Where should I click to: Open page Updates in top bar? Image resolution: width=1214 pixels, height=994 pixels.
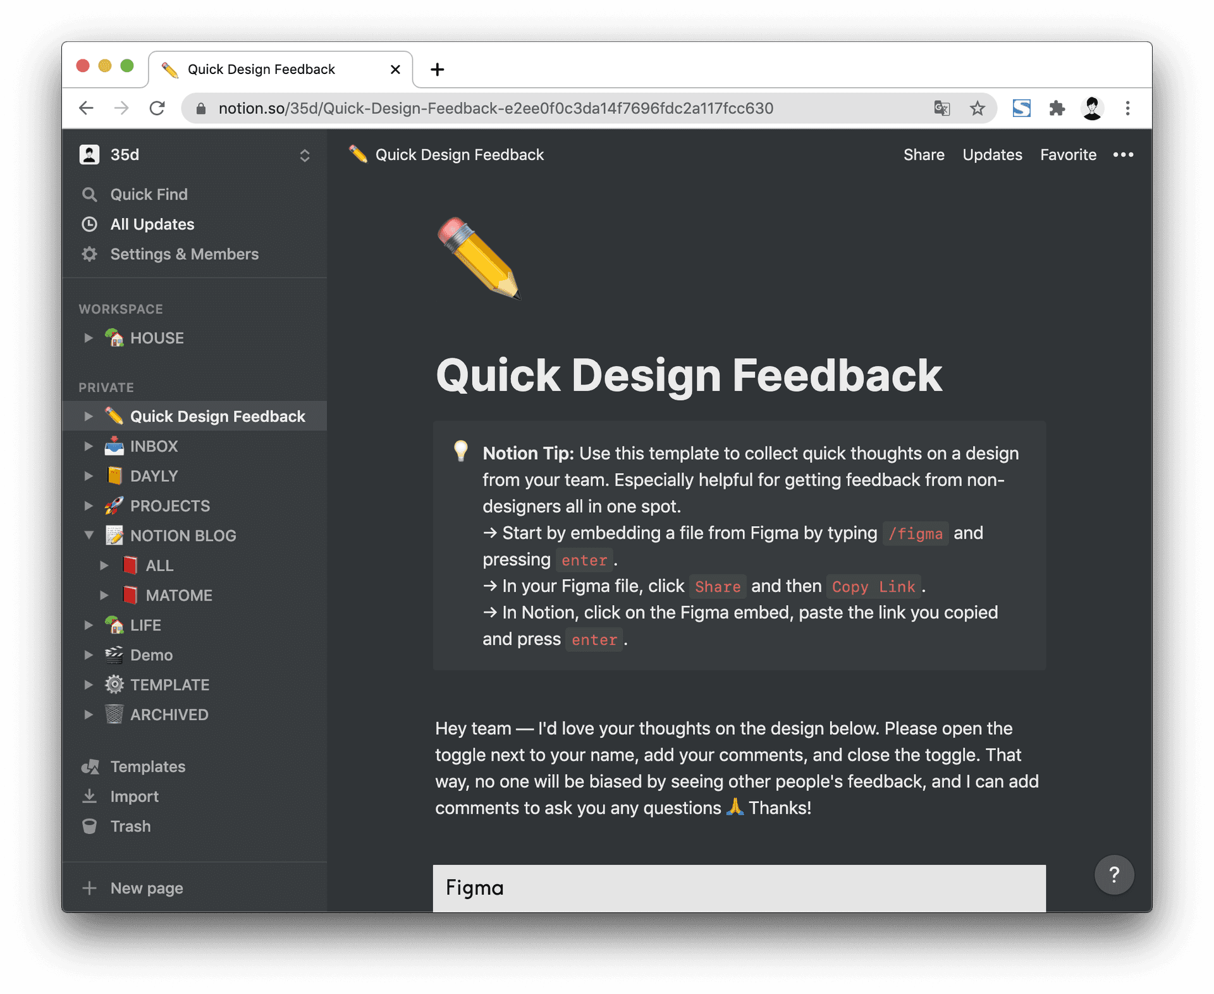tap(992, 155)
